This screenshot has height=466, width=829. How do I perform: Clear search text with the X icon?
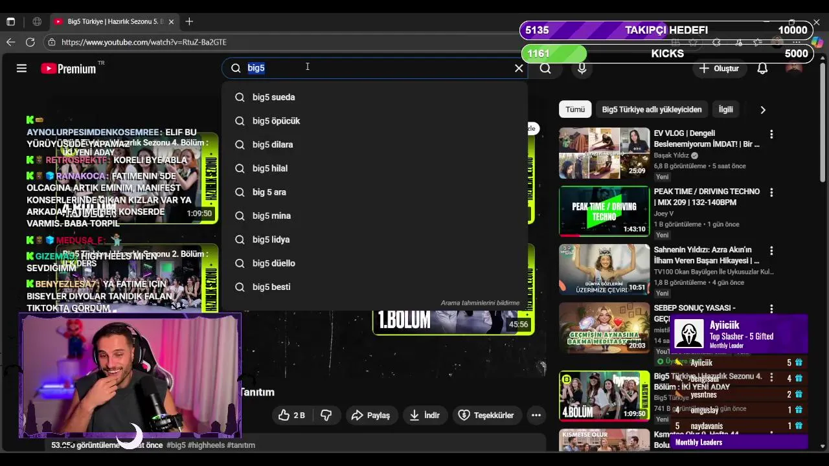[x=519, y=68]
